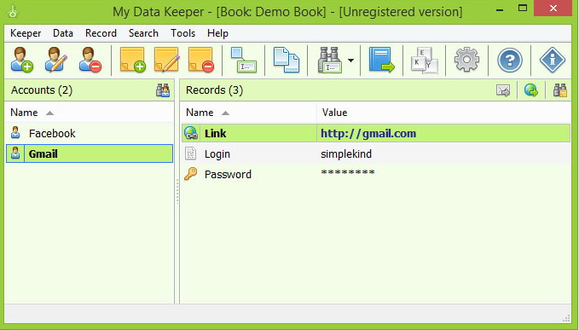Click the Facebook account person icon
The image size is (579, 330).
coord(15,133)
